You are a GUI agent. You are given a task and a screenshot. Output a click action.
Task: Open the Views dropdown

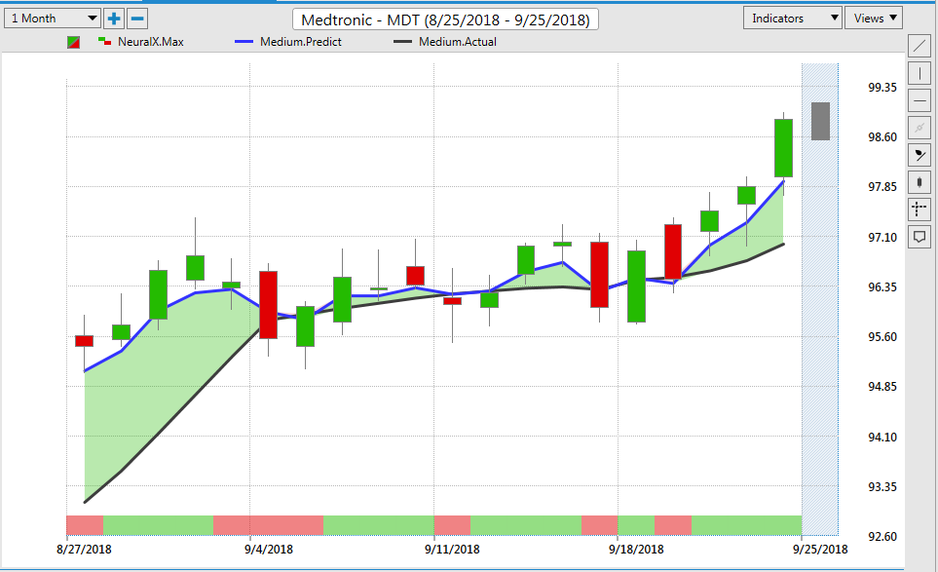[874, 19]
